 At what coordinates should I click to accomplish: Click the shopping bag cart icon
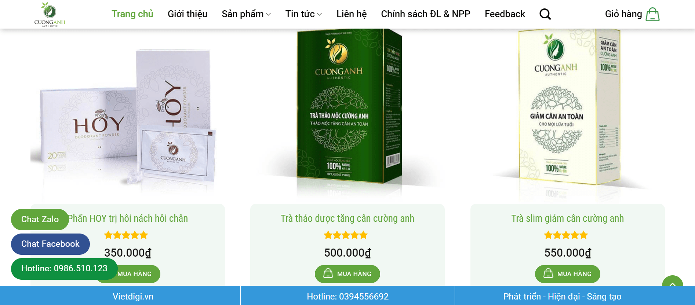pyautogui.click(x=652, y=14)
